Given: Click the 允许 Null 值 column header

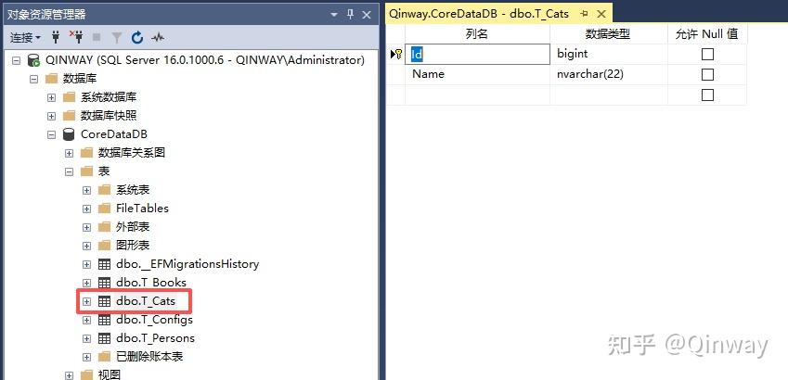Looking at the screenshot, I should (x=707, y=34).
